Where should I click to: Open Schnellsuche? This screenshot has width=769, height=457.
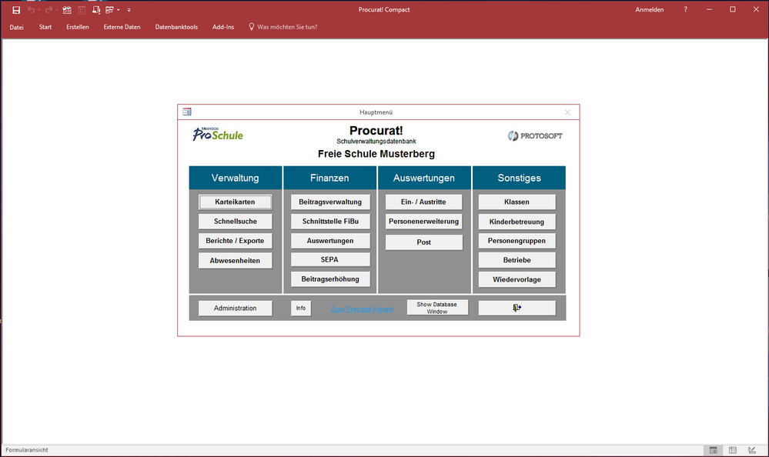coord(235,222)
